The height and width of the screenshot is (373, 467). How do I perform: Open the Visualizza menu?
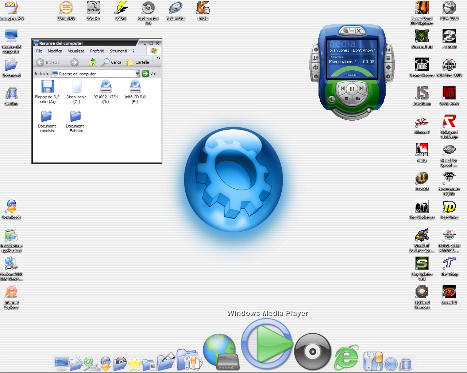tap(76, 51)
